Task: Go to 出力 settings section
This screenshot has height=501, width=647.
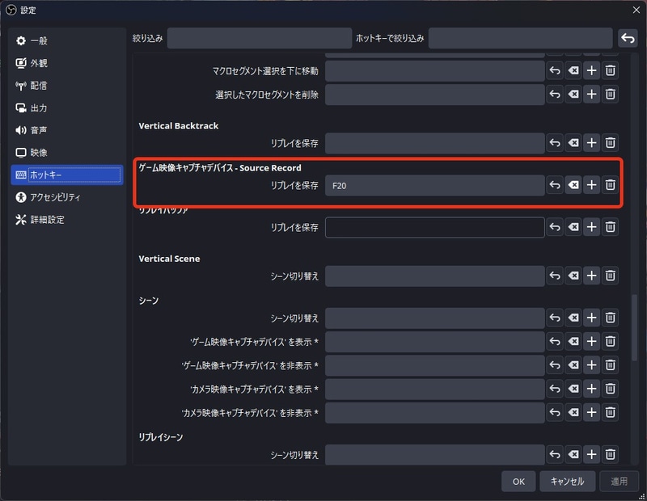Action: point(39,107)
